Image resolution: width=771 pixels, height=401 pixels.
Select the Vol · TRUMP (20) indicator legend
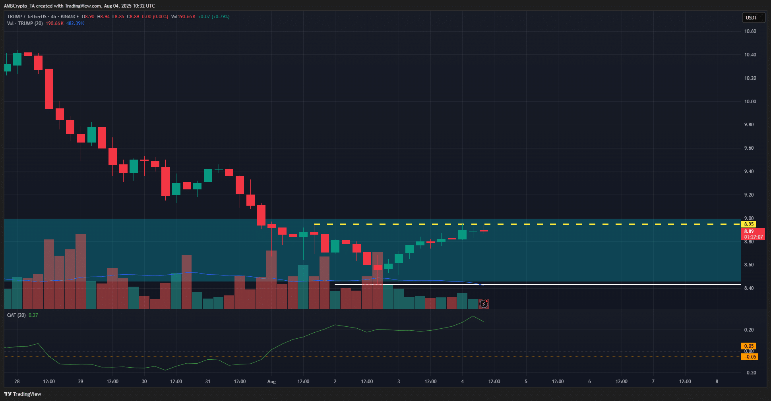[26, 23]
